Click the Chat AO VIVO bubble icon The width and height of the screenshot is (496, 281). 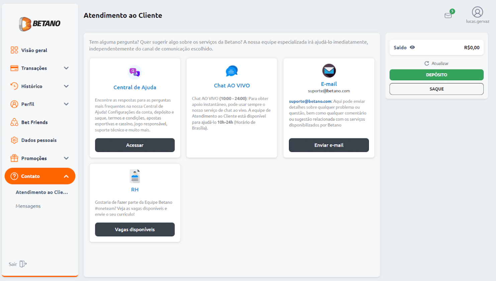point(231,71)
